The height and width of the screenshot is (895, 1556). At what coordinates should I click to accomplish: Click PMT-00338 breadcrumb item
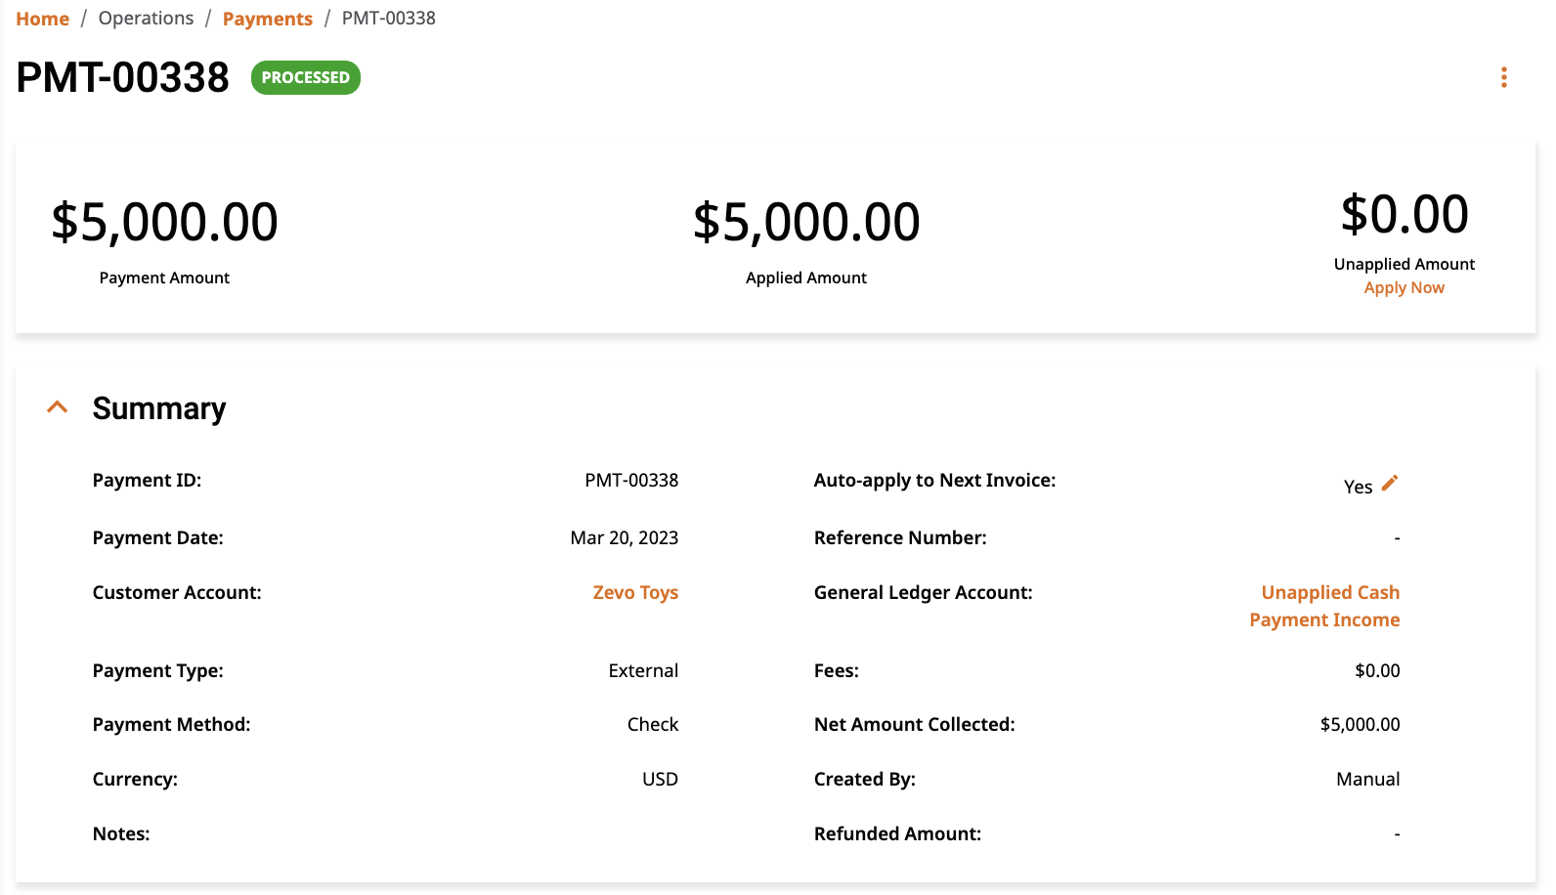coord(389,19)
